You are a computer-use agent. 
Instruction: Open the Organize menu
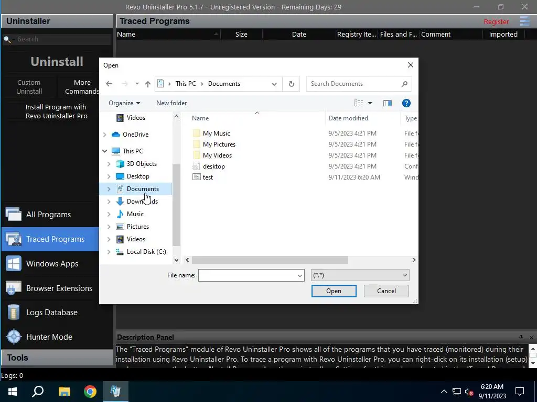pyautogui.click(x=124, y=103)
